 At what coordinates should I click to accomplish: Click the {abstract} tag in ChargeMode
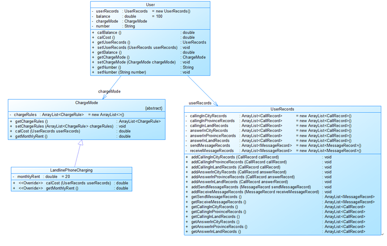[154, 108]
